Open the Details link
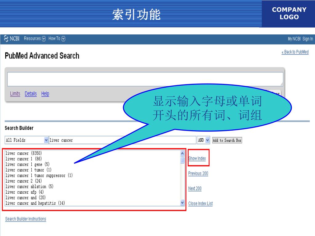 (31, 94)
